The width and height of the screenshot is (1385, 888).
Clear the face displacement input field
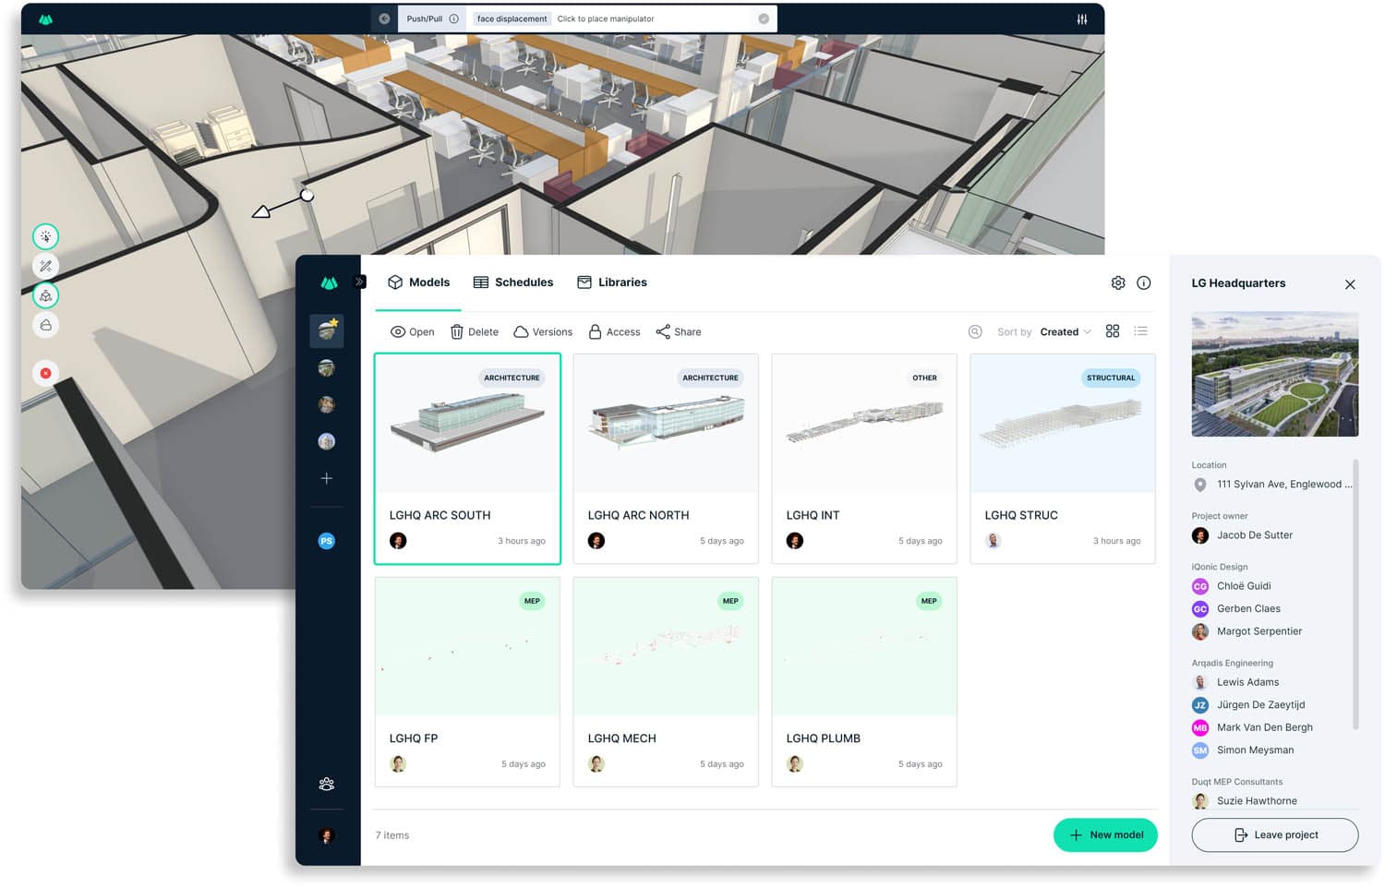[764, 18]
